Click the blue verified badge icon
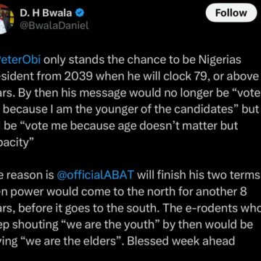 [x=80, y=13]
